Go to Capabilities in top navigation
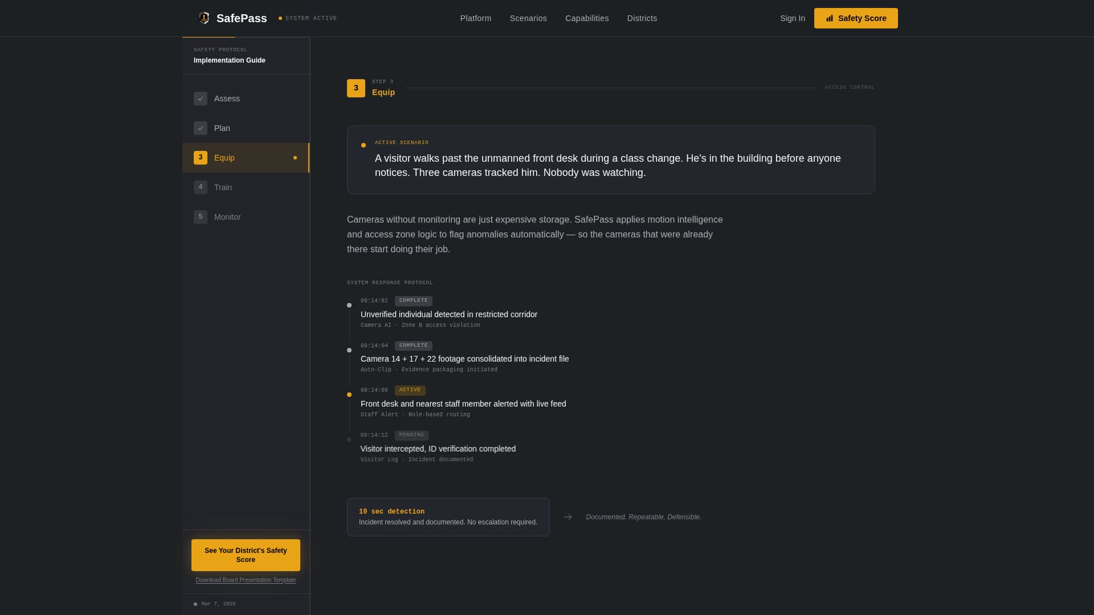The image size is (1094, 615). tap(587, 18)
